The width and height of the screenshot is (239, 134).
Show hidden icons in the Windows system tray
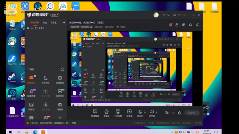(172, 132)
